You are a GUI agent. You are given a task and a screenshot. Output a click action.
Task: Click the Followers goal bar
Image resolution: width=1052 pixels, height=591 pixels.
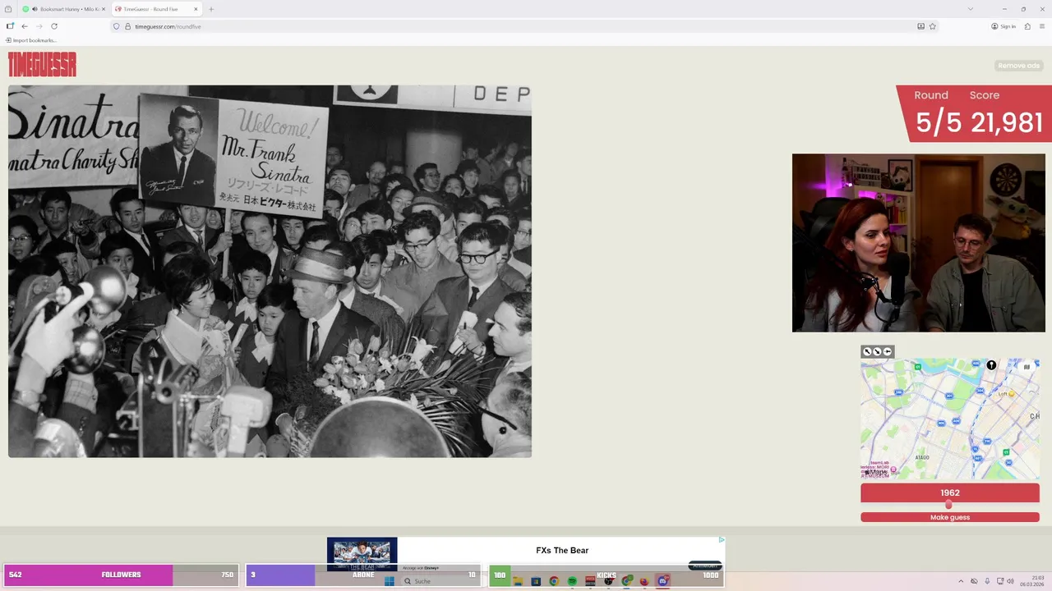[x=122, y=575]
